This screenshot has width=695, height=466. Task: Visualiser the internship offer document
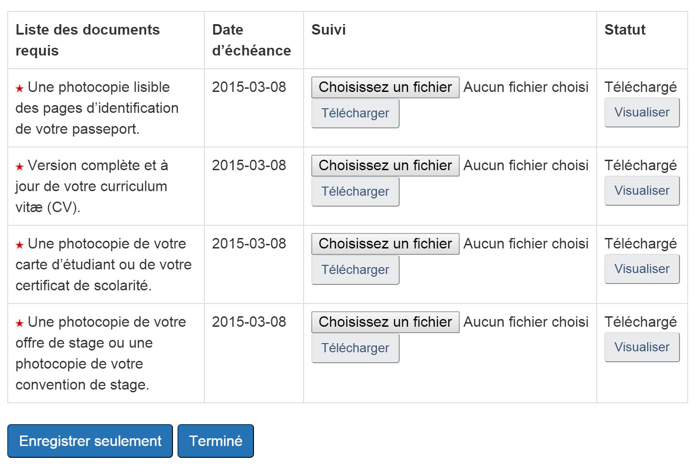[642, 347]
